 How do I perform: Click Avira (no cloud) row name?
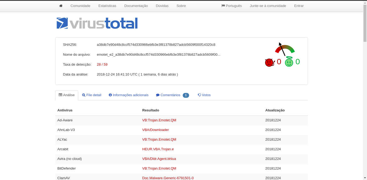pos(70,159)
